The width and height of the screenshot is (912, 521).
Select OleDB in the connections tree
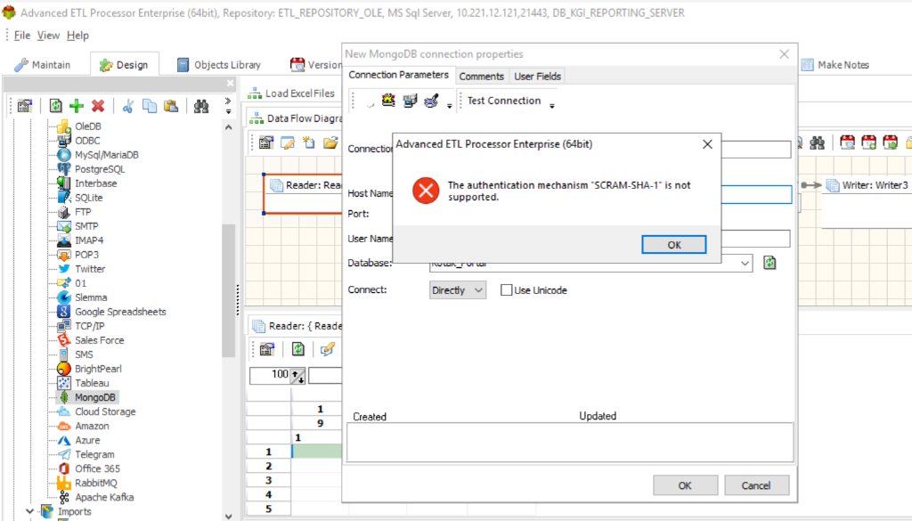(88, 126)
